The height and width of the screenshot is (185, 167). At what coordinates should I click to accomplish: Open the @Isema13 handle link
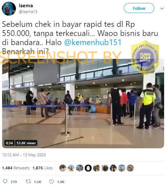click(x=28, y=12)
